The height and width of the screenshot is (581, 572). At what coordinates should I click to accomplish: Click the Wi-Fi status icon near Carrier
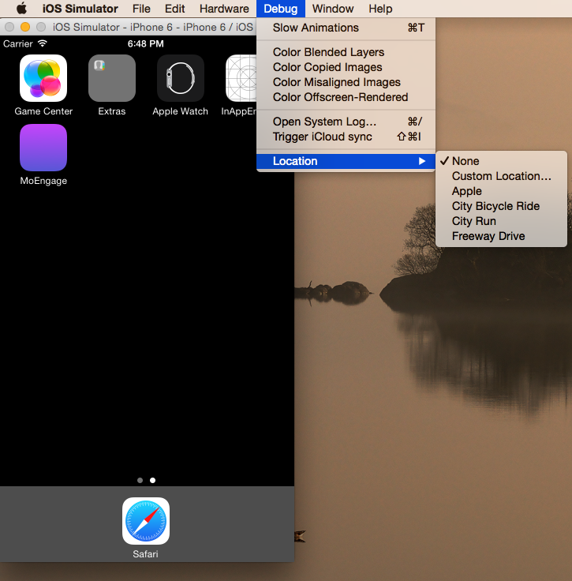tap(43, 43)
